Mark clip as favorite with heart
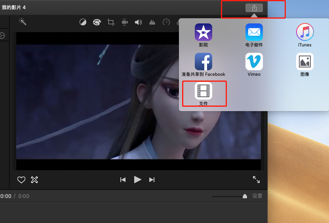 tap(21, 180)
